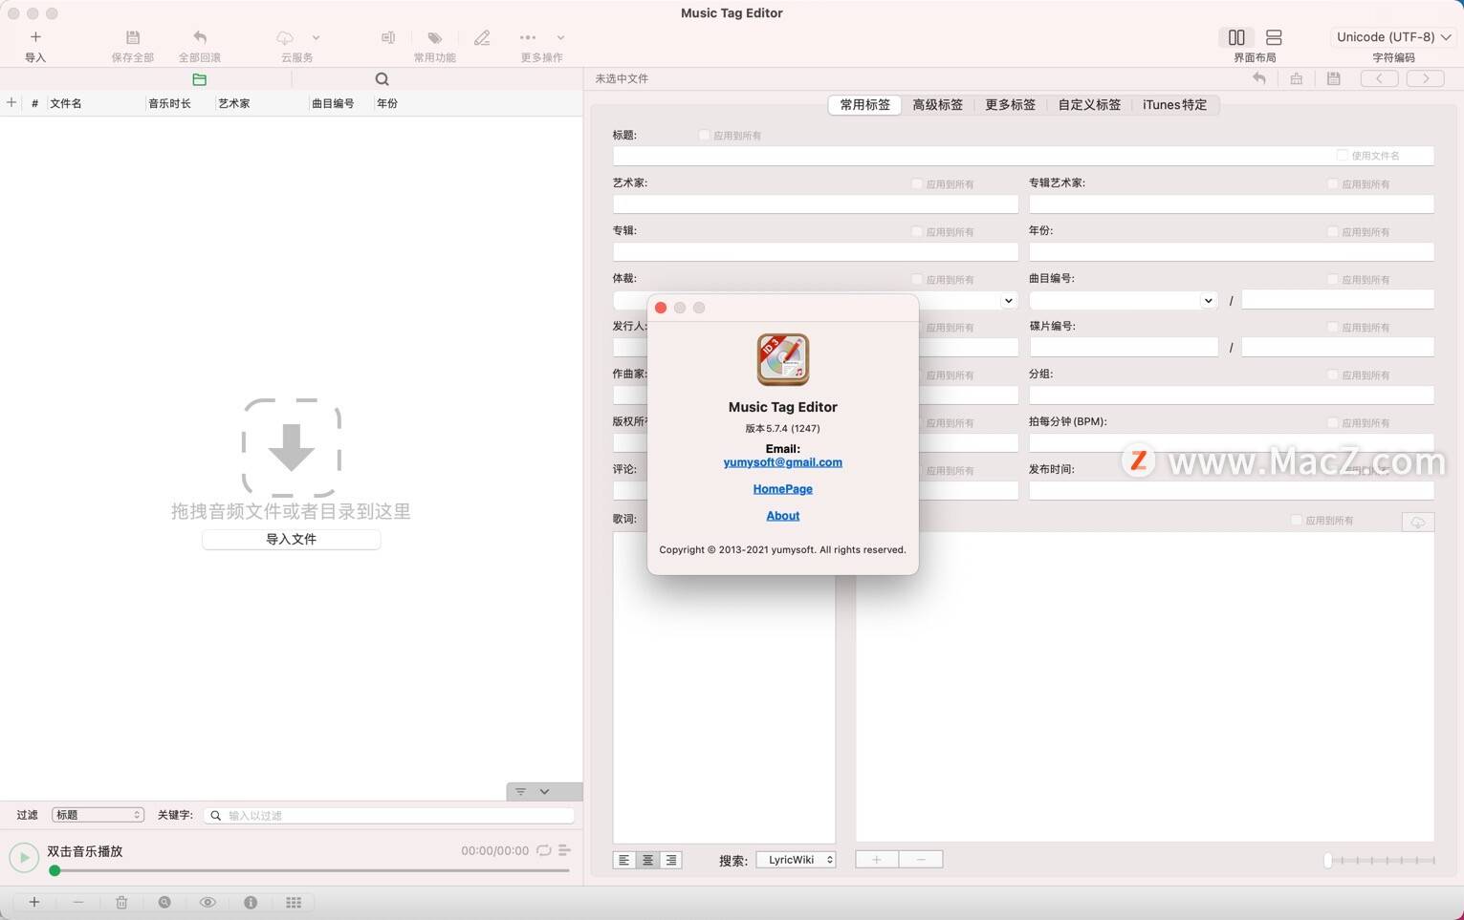
Task: Click the trash delete icon in bottom bar
Action: click(x=121, y=902)
